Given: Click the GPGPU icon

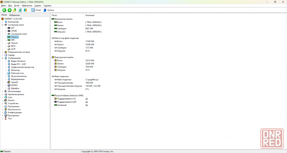Looking at the screenshot, I should coord(9,85).
